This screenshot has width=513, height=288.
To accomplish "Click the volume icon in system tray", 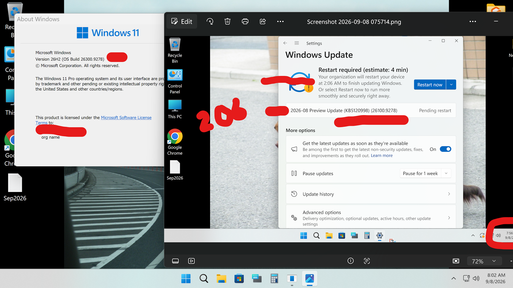I will 476,279.
